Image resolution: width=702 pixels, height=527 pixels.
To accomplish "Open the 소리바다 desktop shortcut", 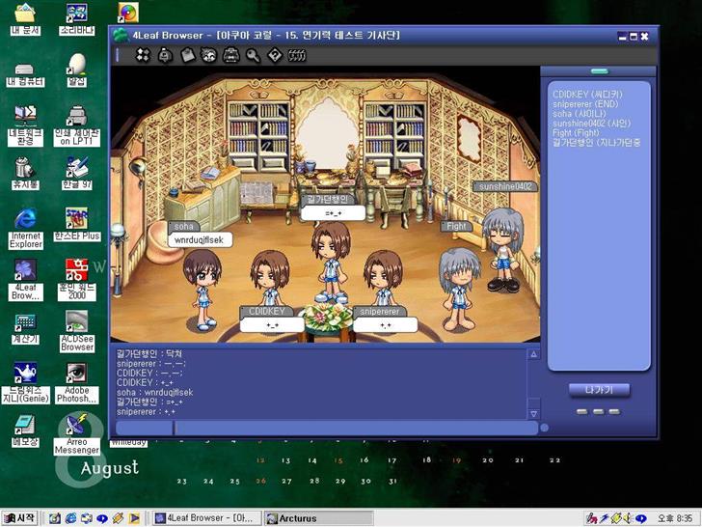I will click(x=77, y=19).
